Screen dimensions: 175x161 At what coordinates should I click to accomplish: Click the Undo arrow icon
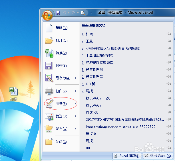click(65, 13)
